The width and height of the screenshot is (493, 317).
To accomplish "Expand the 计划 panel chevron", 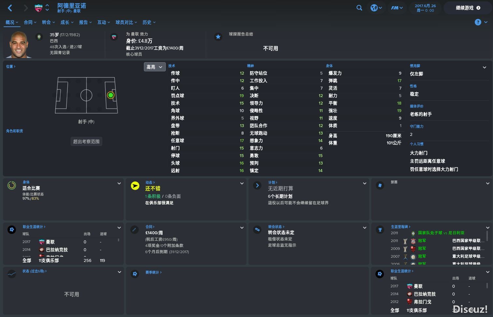I will (x=365, y=183).
